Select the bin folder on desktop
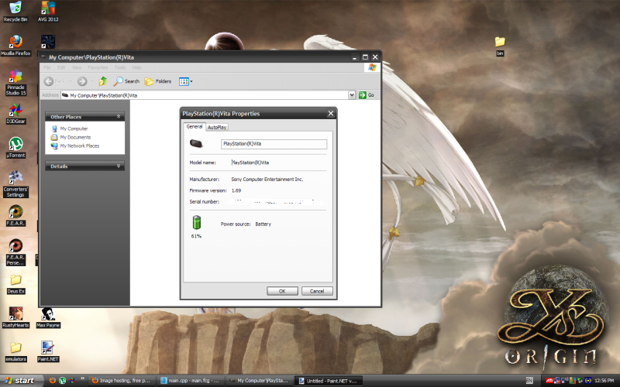The height and width of the screenshot is (387, 620). click(x=500, y=46)
